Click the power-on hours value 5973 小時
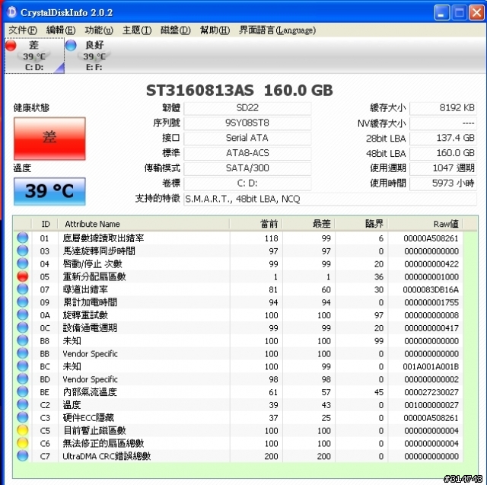 point(443,183)
